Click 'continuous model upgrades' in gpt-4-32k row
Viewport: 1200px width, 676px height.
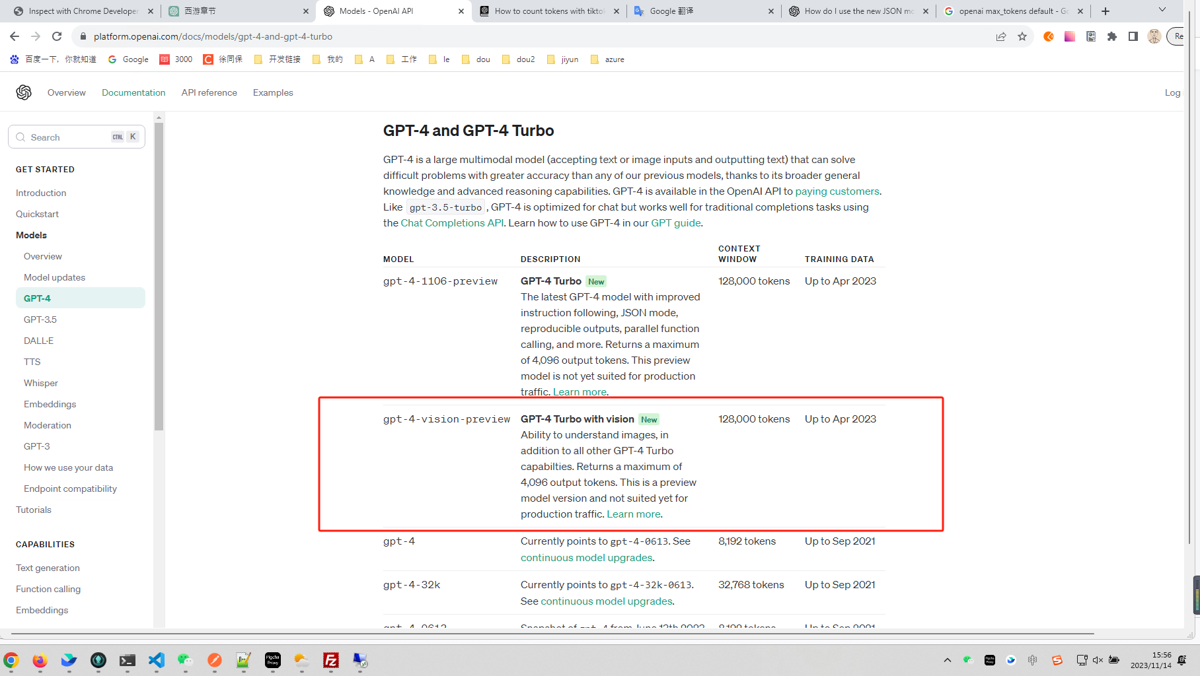click(x=607, y=601)
